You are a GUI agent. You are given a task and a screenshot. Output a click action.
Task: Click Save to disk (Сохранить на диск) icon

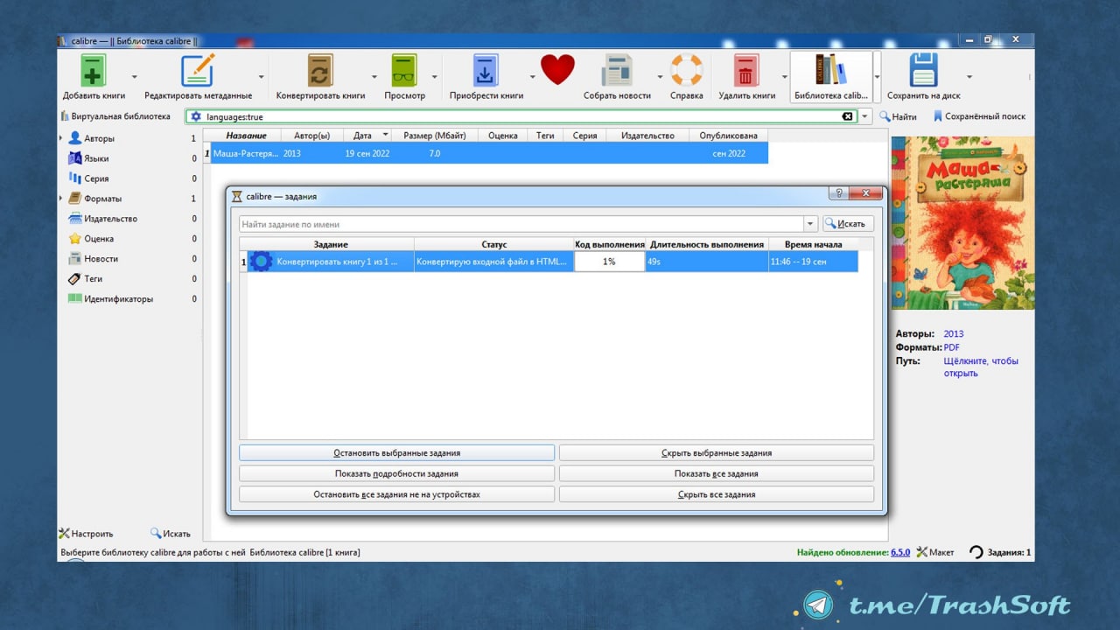point(923,70)
